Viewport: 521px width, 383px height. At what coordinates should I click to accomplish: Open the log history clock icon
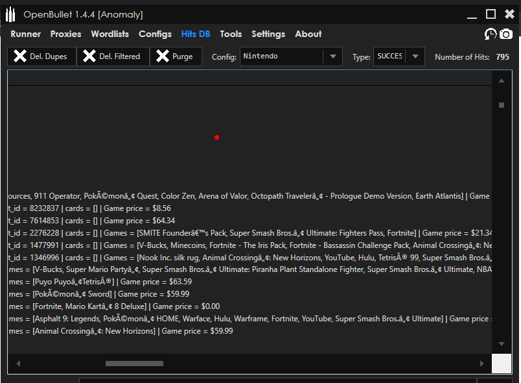coord(491,34)
